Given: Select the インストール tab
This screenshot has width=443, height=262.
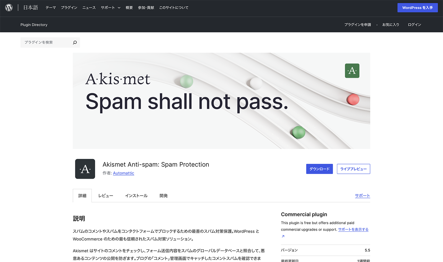Looking at the screenshot, I should [136, 196].
